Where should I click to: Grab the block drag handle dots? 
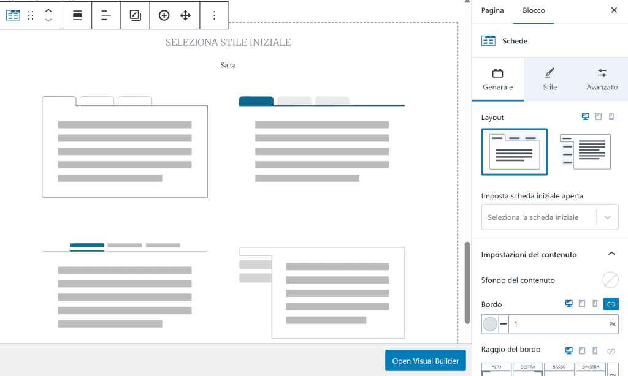click(31, 16)
